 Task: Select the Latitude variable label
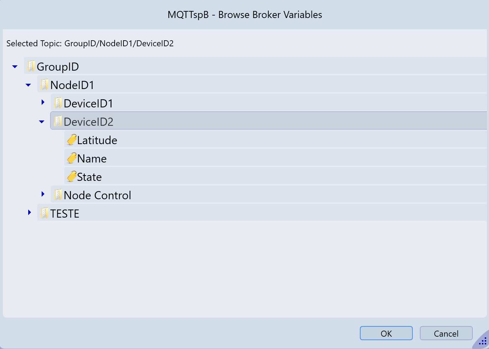[97, 140]
